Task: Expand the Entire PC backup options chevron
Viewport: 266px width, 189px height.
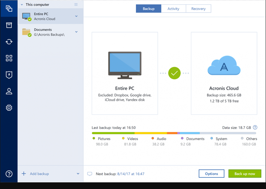Action: click(x=76, y=16)
